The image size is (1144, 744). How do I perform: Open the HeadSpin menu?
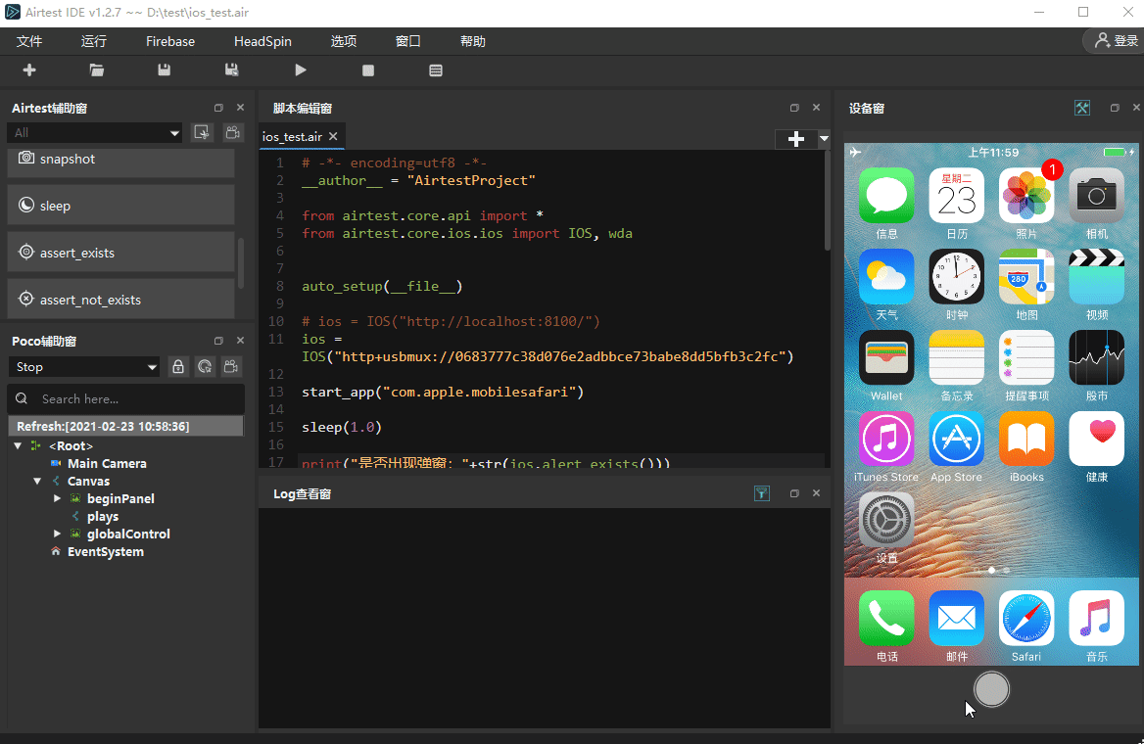(262, 41)
